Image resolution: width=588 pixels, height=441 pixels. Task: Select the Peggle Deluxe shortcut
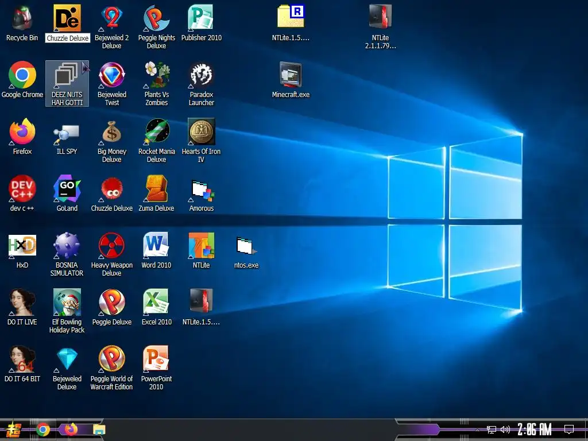click(x=112, y=307)
